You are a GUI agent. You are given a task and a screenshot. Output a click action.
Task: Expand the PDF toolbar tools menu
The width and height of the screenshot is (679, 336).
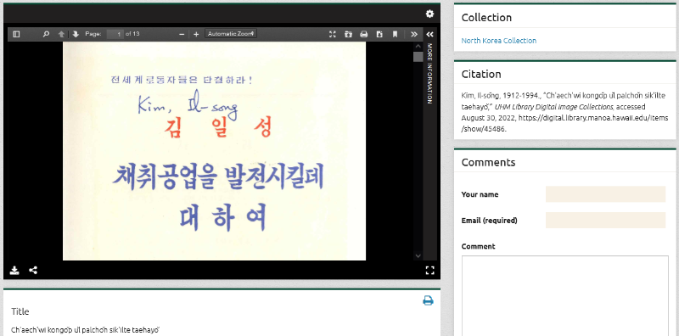[414, 34]
